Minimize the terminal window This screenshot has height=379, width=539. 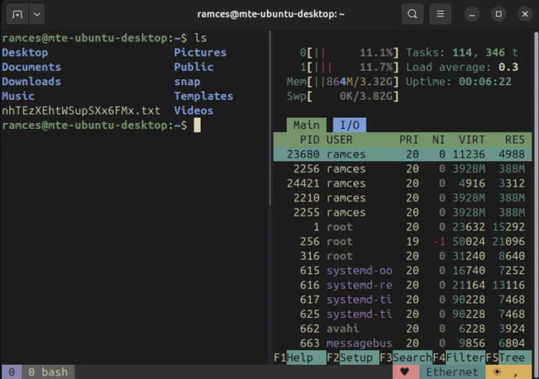tap(473, 13)
